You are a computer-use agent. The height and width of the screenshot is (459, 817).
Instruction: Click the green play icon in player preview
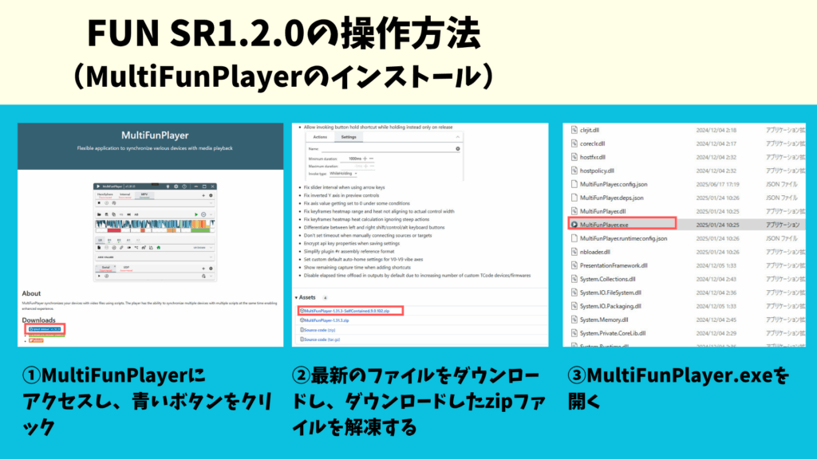[x=195, y=214]
